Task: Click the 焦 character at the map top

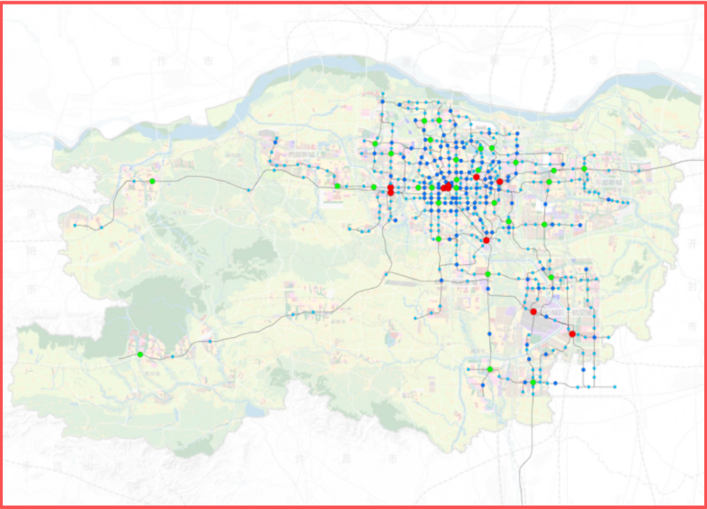Action: tap(116, 61)
